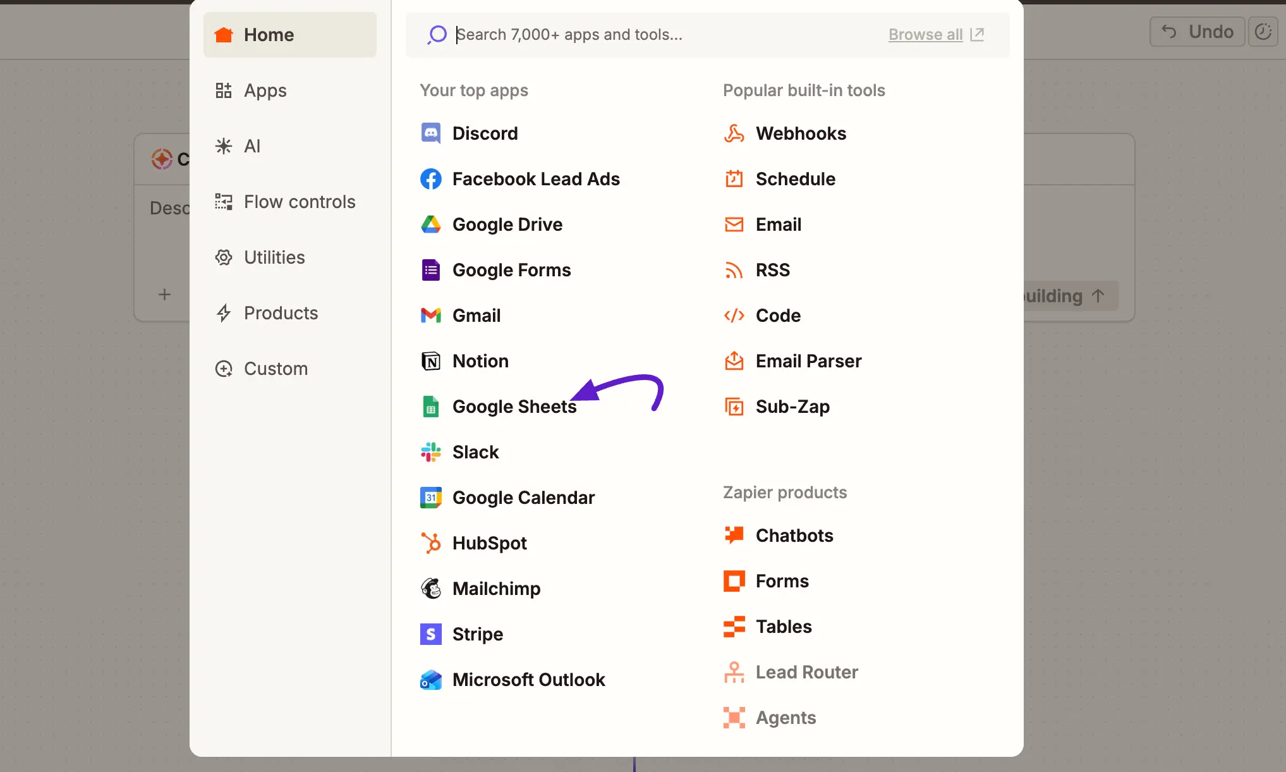The image size is (1286, 772).
Task: Click the Tables icon
Action: pos(734,627)
